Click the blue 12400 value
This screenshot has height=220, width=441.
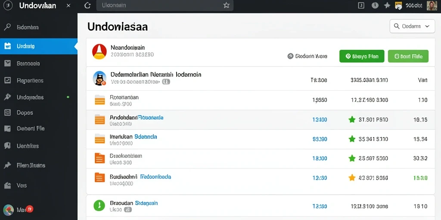point(320,119)
